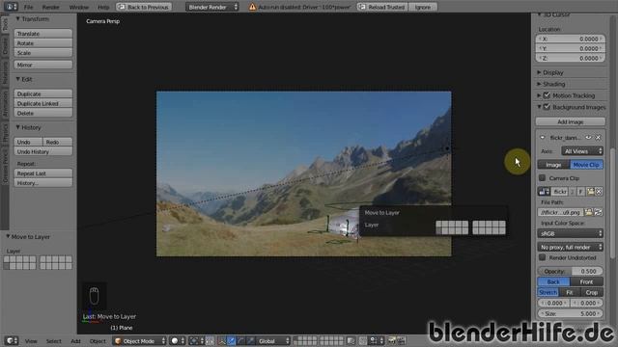Open the Select menu in 3D view header
Screen dimensions: 618x347
[x=54, y=341]
